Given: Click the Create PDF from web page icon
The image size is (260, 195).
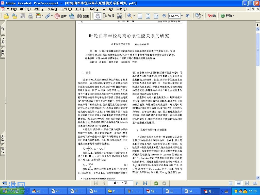Looking at the screenshot, I should (14, 16).
